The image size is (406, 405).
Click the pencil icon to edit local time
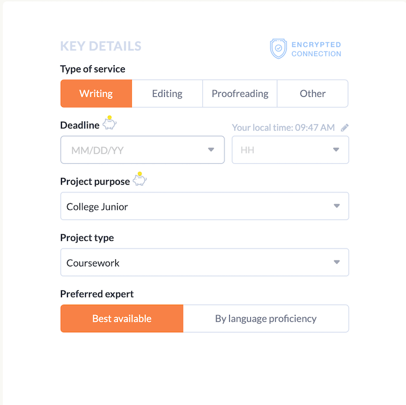pyautogui.click(x=345, y=127)
